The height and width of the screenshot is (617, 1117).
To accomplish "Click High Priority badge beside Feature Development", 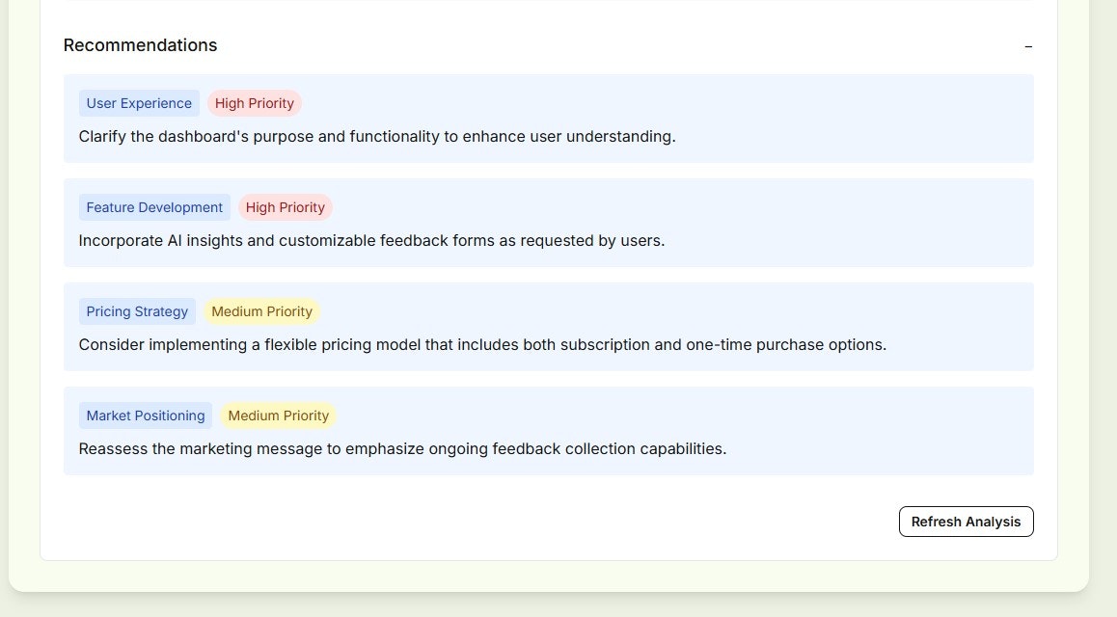I will click(286, 207).
